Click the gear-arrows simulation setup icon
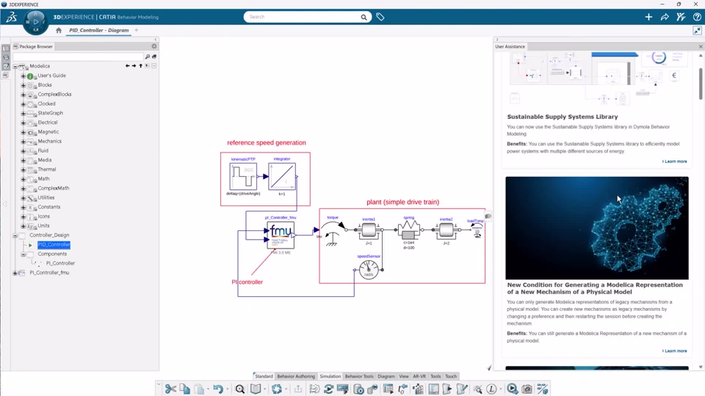 pos(314,389)
